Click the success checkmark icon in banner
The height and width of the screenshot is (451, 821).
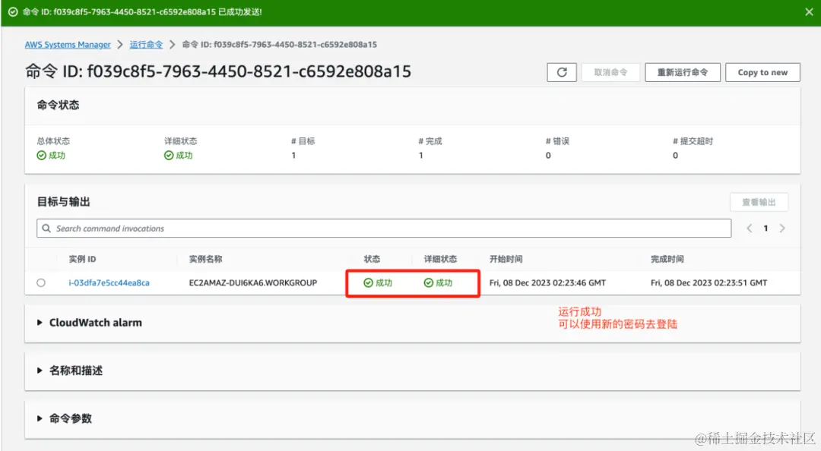coord(13,12)
